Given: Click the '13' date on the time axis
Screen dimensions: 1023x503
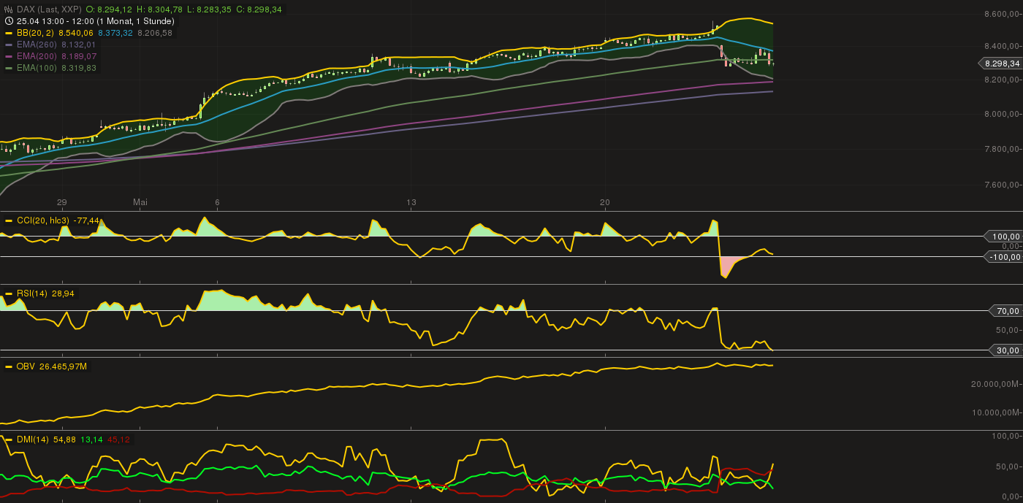Looking at the screenshot, I should (411, 202).
